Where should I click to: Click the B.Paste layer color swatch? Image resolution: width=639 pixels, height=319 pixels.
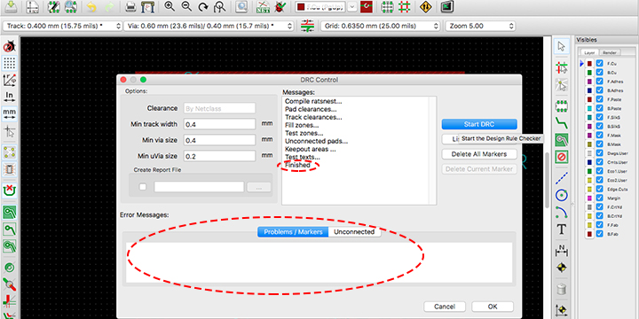[589, 108]
